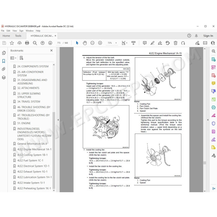
Task: Go to the next page with the down arrow
Action: point(50,43)
